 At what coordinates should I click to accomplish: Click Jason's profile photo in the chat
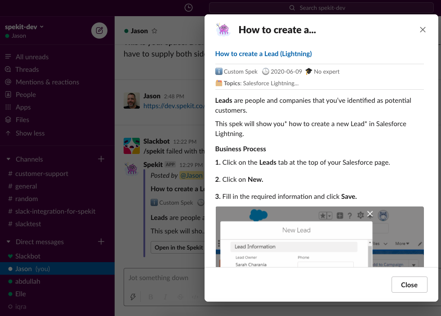132,101
